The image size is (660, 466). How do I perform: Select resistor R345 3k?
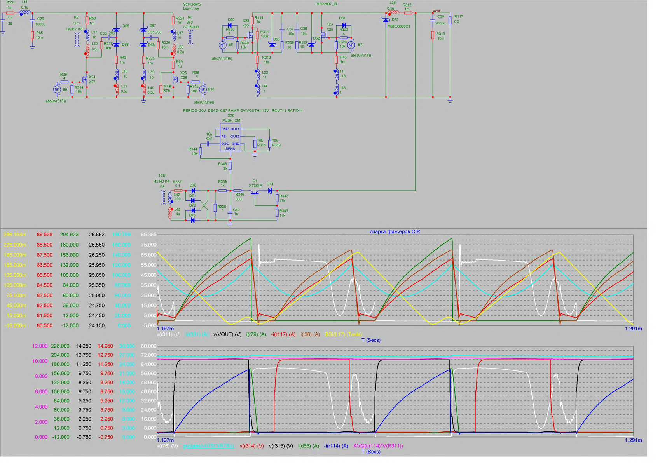pyautogui.click(x=230, y=166)
